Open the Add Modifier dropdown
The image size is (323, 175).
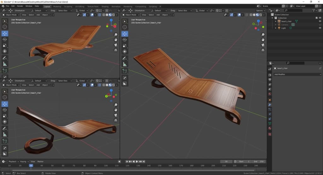(297, 74)
